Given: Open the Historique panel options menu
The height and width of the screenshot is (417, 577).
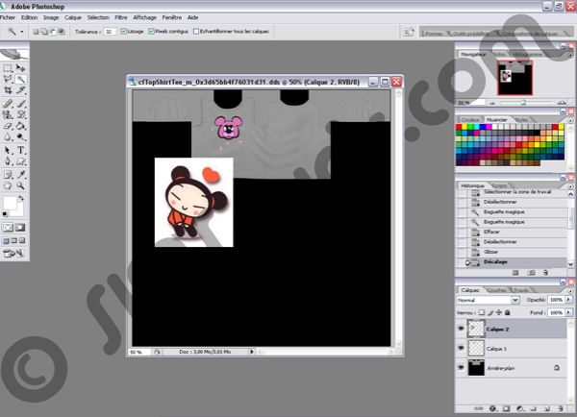Looking at the screenshot, I should coord(570,186).
